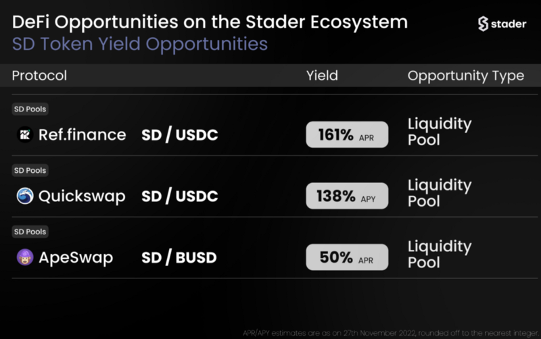Click the 50% APR yield badge
This screenshot has width=541, height=339.
pos(347,257)
